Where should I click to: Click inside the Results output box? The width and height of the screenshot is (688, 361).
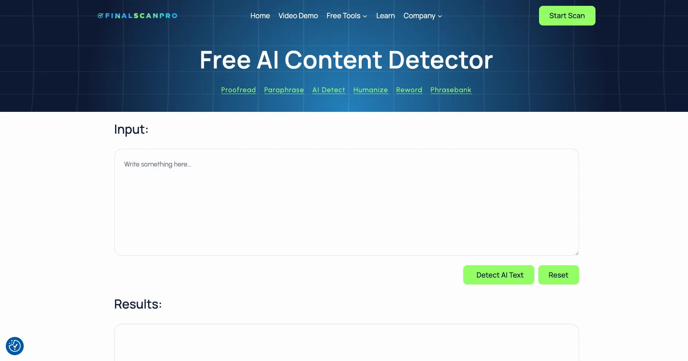(x=347, y=342)
